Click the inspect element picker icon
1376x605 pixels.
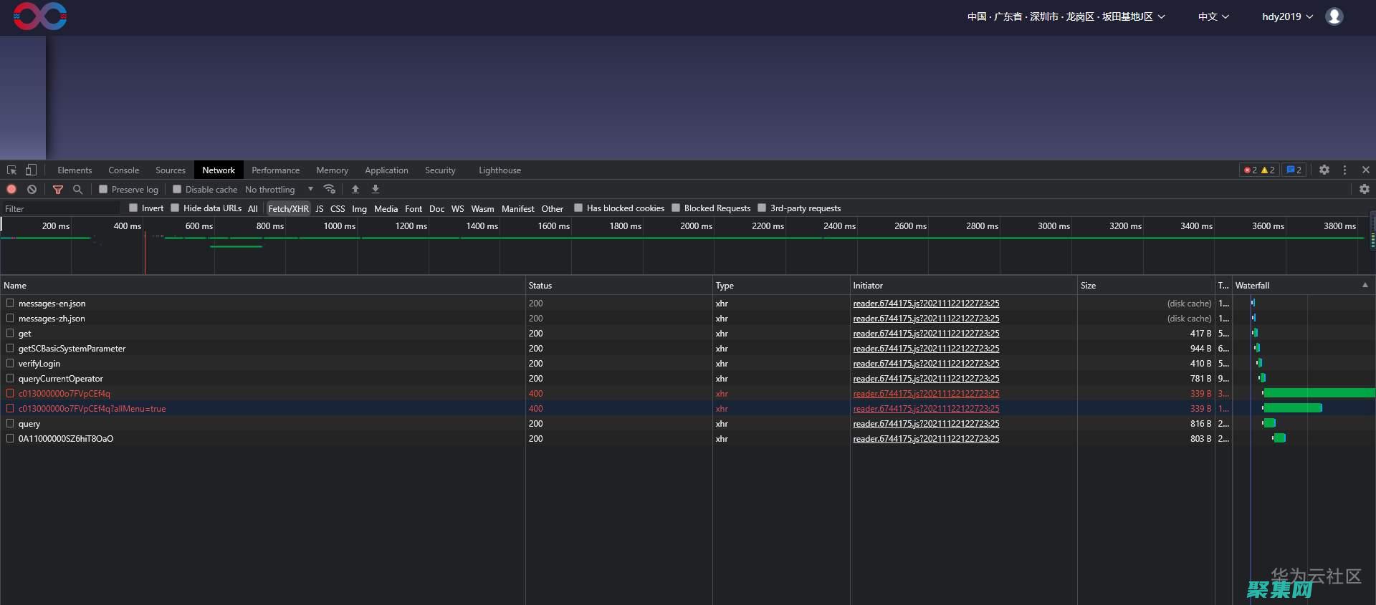[x=11, y=170]
